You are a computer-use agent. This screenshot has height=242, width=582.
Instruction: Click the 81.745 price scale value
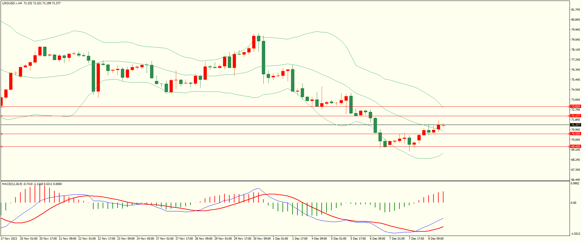[575, 10]
